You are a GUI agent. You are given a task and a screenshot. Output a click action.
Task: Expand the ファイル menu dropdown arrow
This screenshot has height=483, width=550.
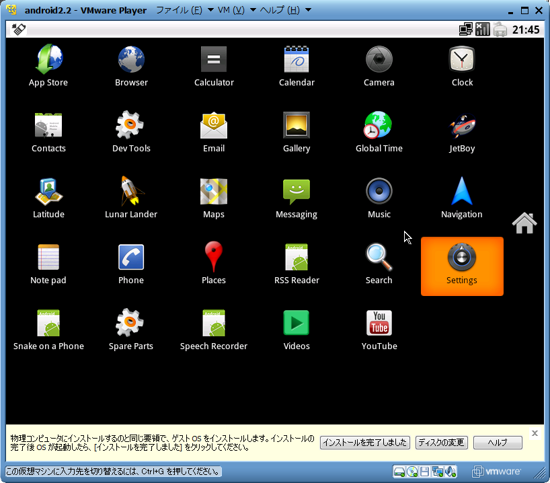click(x=211, y=10)
